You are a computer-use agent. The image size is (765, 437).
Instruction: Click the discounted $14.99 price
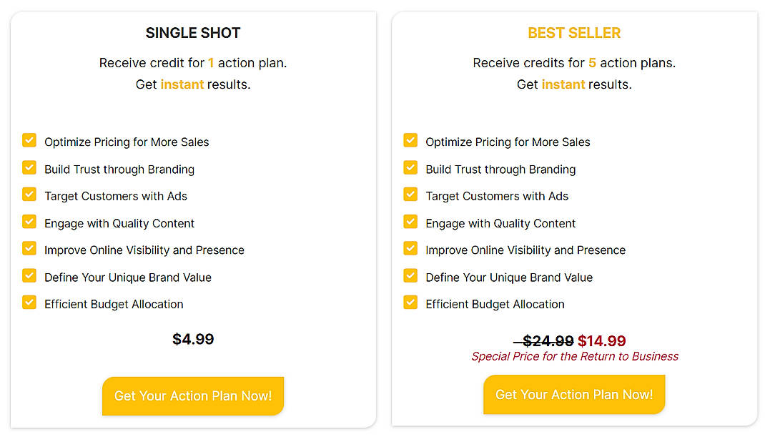click(x=602, y=341)
